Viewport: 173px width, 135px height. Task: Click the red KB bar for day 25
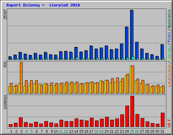(x=132, y=111)
